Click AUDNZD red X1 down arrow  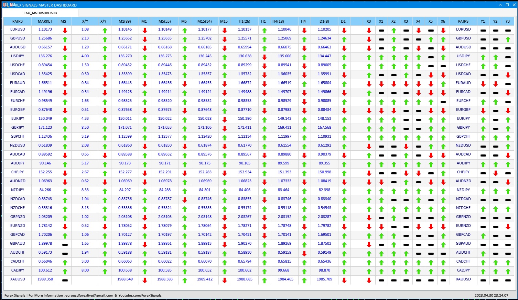[x=381, y=182]
